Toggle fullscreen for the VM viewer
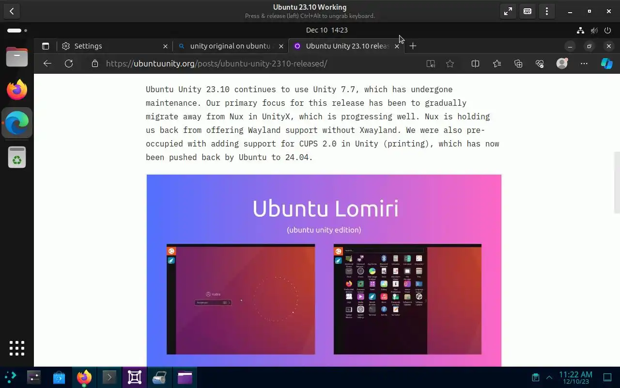The width and height of the screenshot is (620, 388). [x=508, y=11]
